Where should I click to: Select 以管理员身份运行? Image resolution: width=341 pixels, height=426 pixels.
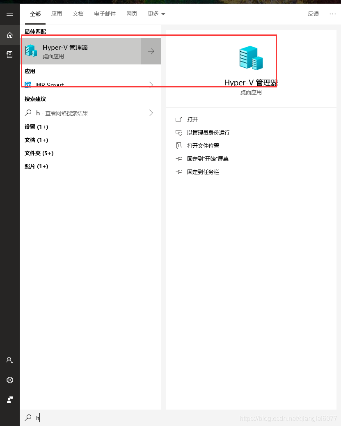208,133
